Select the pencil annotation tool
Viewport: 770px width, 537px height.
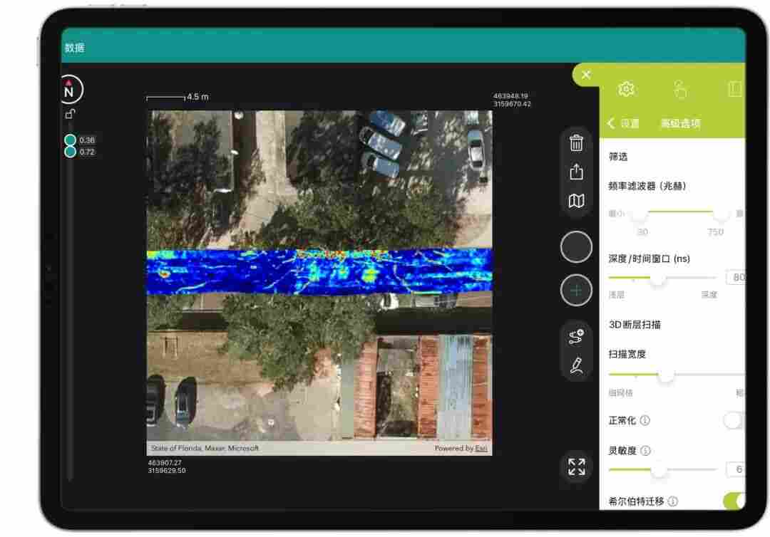pos(576,365)
